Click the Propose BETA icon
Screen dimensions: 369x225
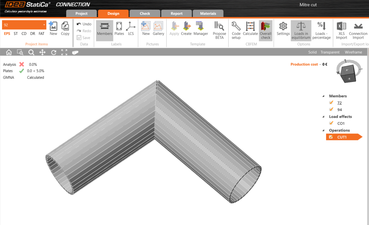point(219,27)
